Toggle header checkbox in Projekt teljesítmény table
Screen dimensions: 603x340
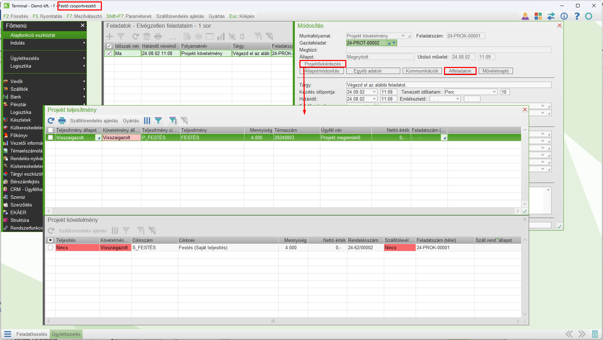(x=50, y=130)
